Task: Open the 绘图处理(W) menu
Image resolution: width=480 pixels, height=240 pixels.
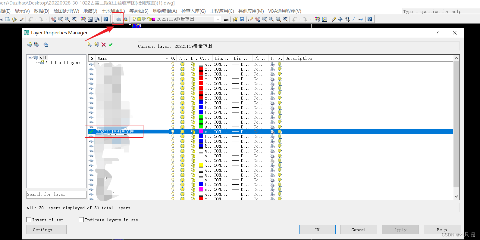Action: (66, 11)
